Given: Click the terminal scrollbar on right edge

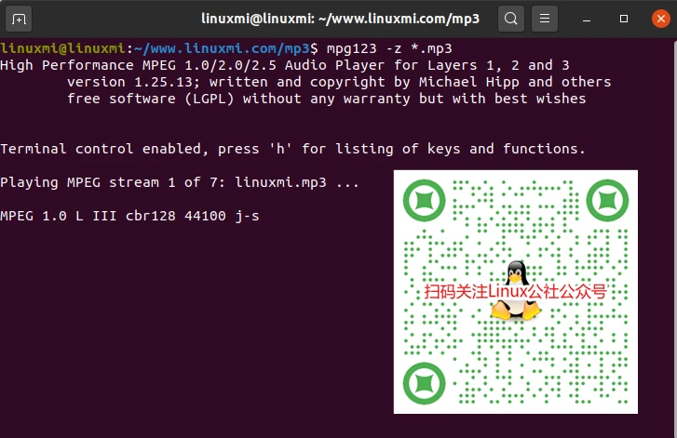Looking at the screenshot, I should click(674, 238).
